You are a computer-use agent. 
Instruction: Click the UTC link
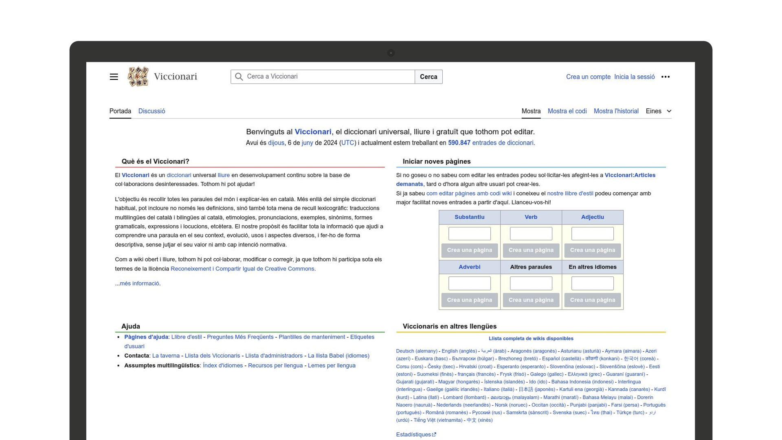[x=347, y=143]
